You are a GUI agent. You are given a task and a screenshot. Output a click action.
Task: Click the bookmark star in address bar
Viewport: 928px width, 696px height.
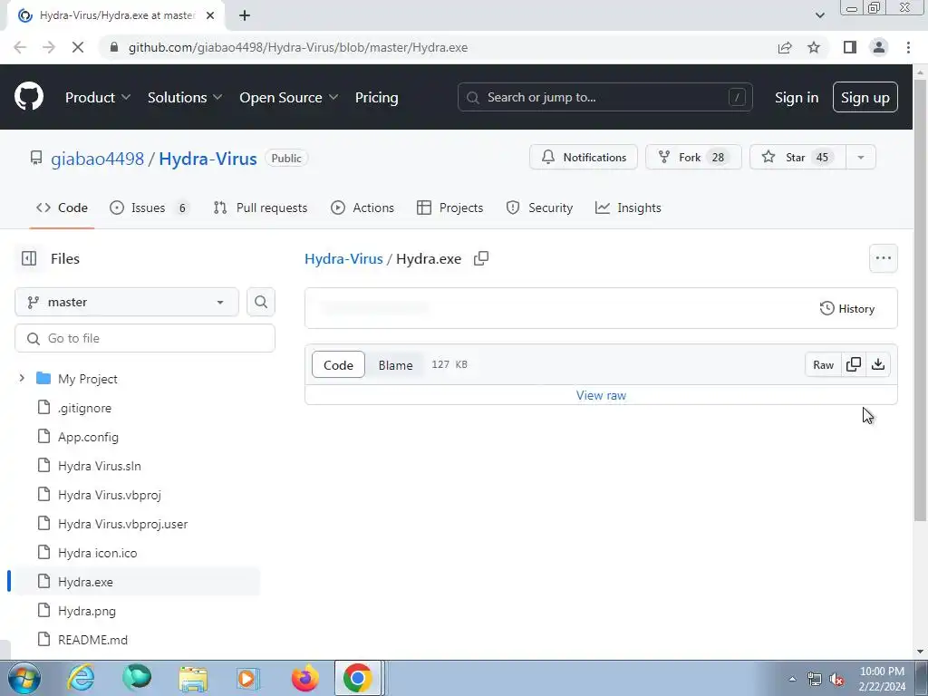click(814, 47)
